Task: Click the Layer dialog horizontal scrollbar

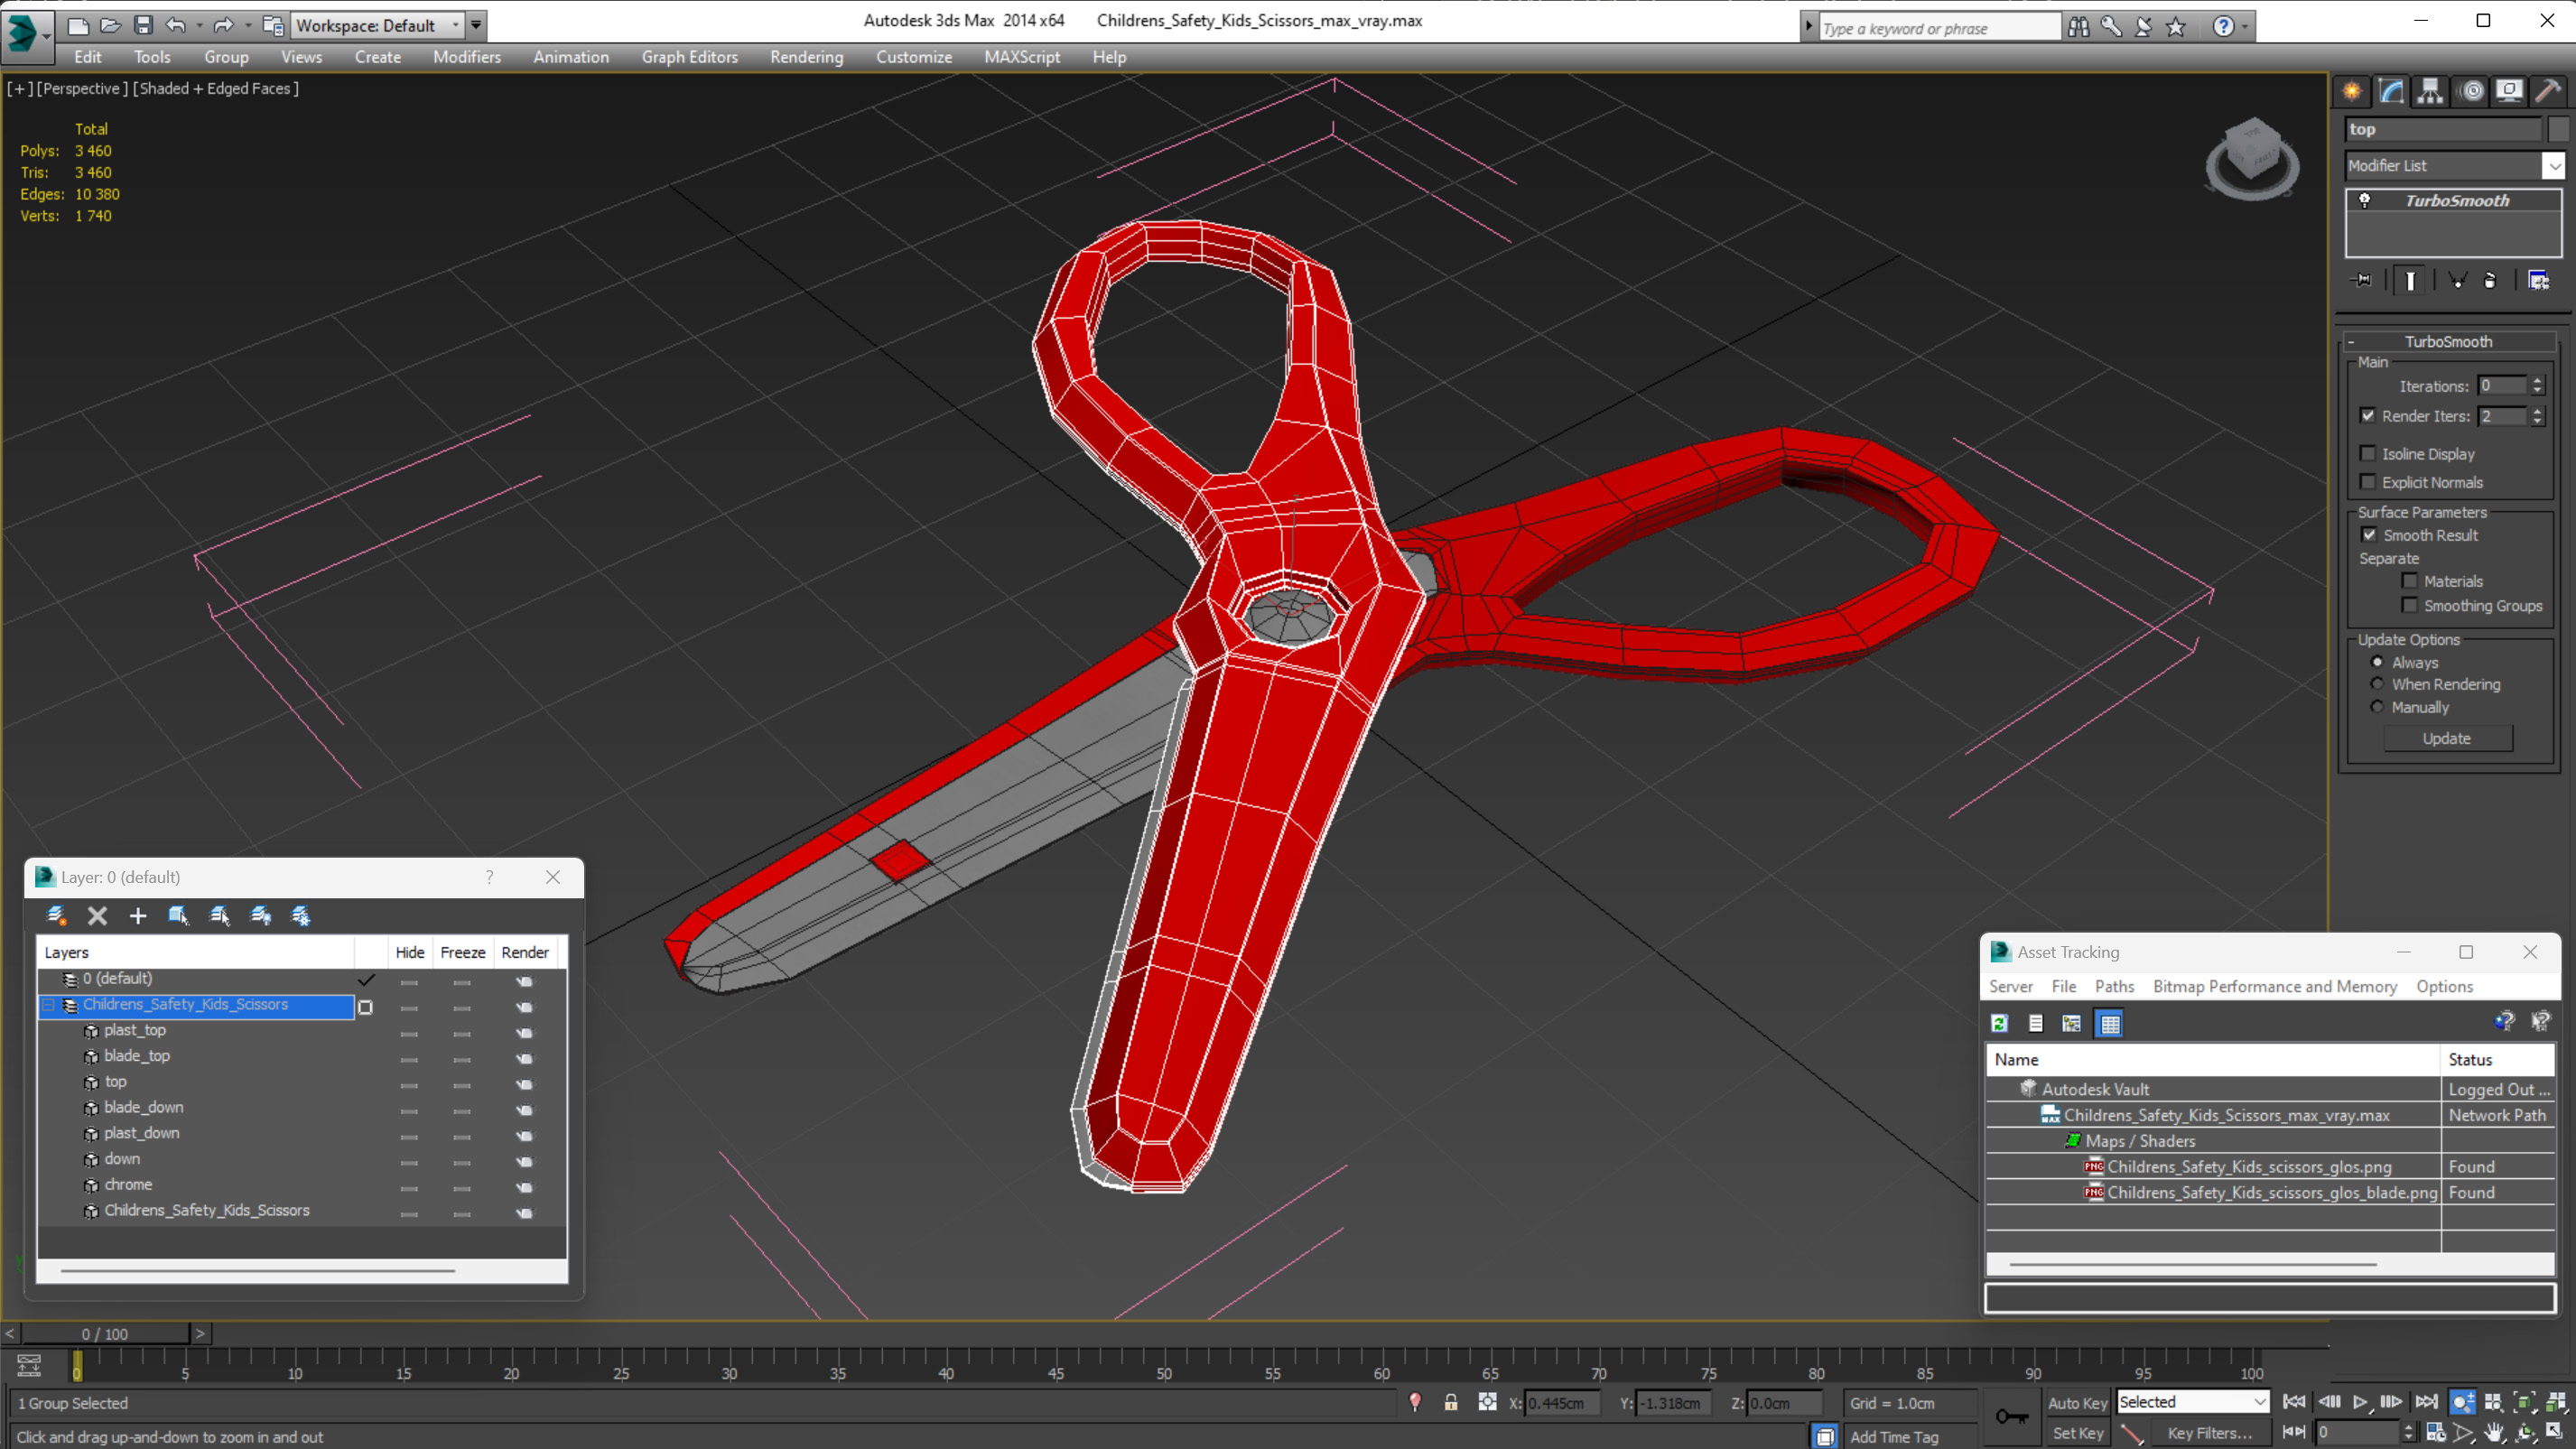Action: pyautogui.click(x=257, y=1270)
